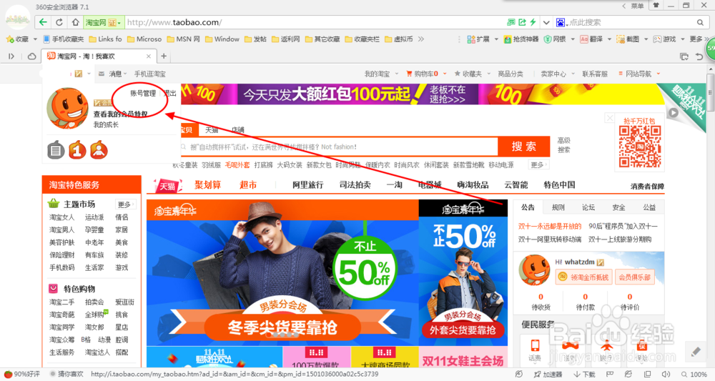Open the 手机收藏夹 mobile bookmarks
Image resolution: width=715 pixels, height=381 pixels.
[64, 39]
